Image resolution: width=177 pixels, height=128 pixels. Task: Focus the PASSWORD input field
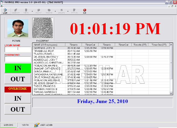18,59
